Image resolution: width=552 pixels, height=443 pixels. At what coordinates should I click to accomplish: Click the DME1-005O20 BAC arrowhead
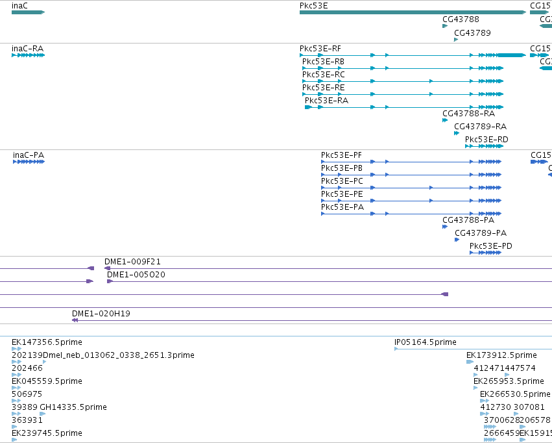(x=110, y=281)
